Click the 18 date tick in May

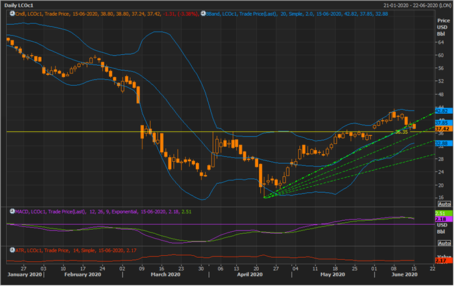335,269
